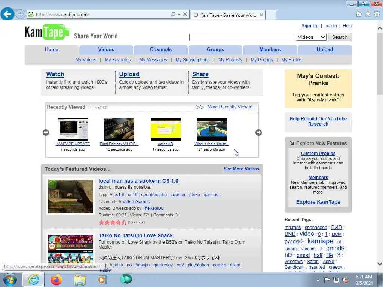
Task: Open the Upload tab
Action: pyautogui.click(x=325, y=50)
